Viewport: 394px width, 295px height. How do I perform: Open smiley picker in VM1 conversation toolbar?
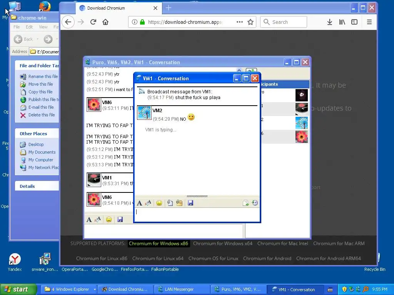coord(159,203)
